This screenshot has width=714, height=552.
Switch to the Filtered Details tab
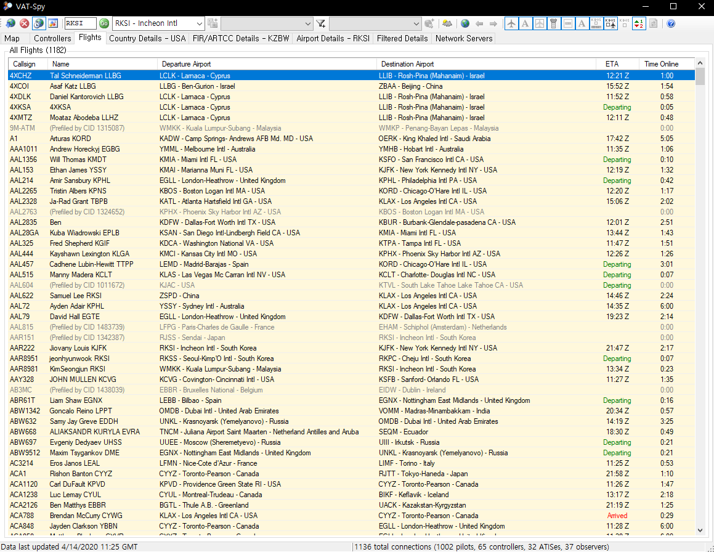coord(402,39)
